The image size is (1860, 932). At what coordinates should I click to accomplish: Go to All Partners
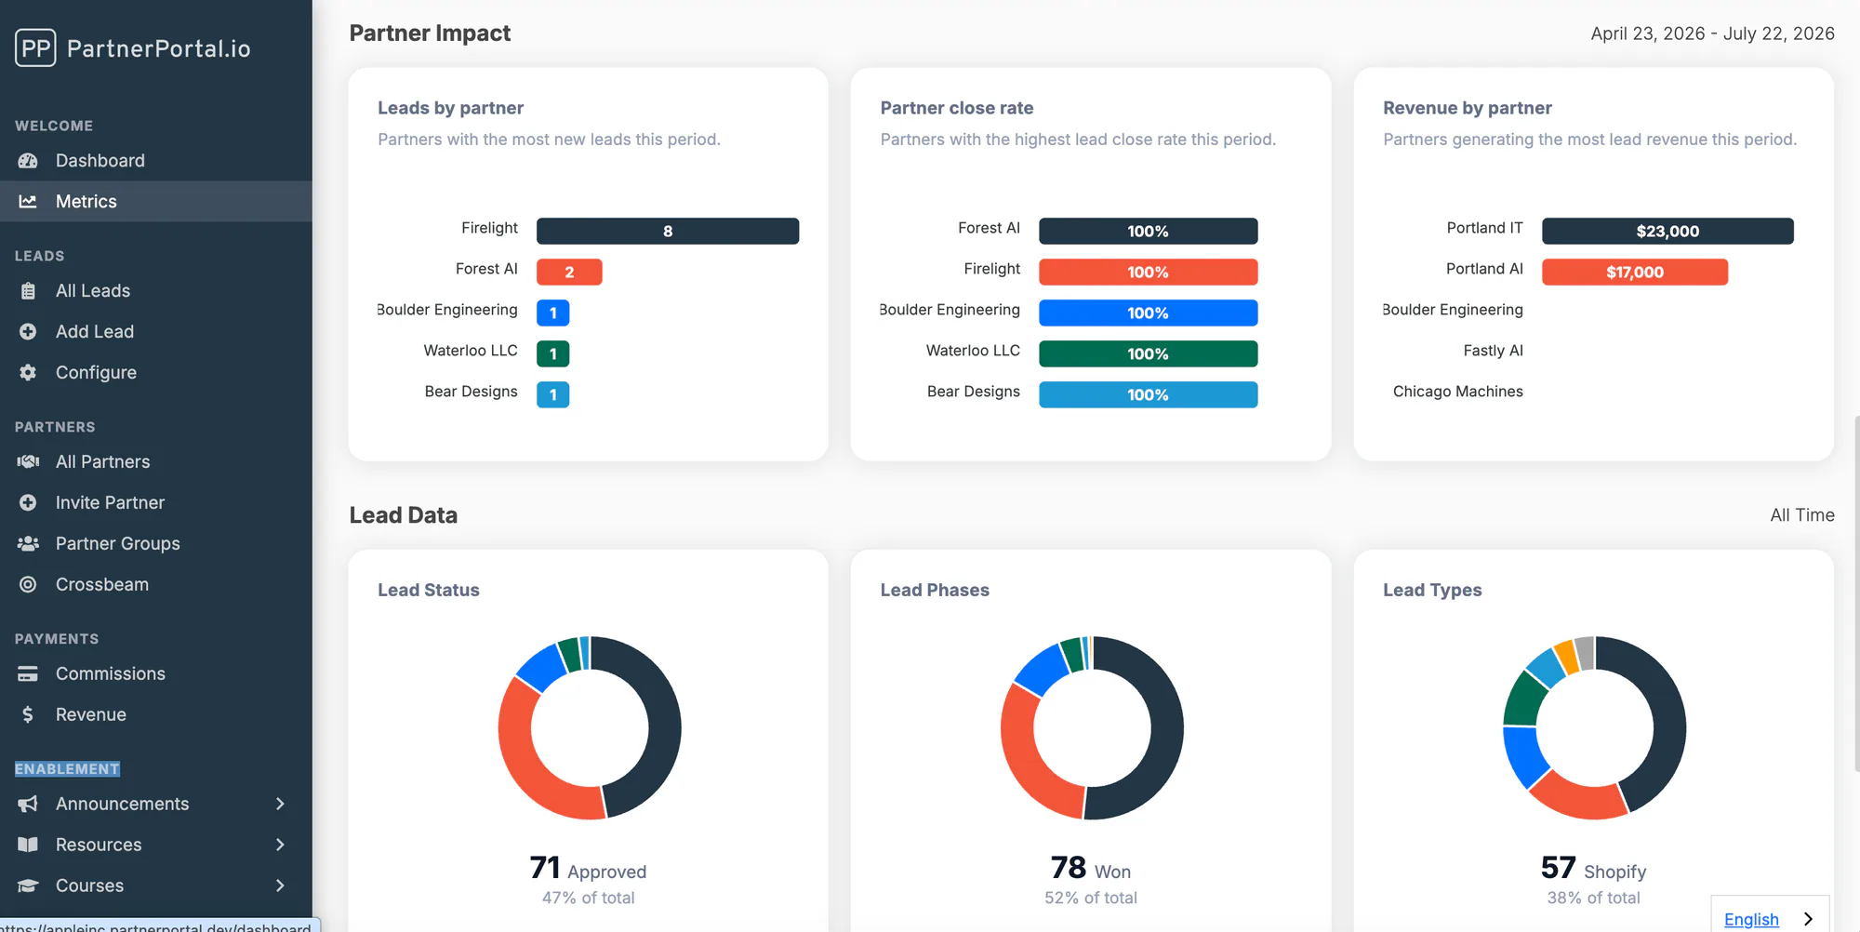coord(156,462)
